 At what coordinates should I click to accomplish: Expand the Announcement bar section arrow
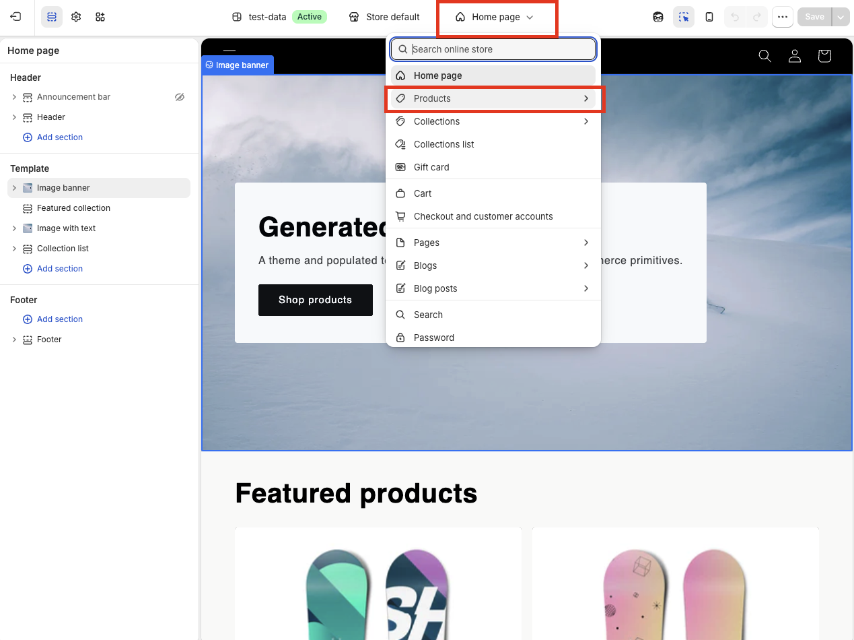(x=14, y=97)
